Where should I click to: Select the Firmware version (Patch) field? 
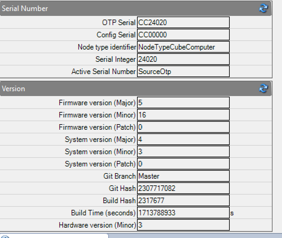point(183,127)
